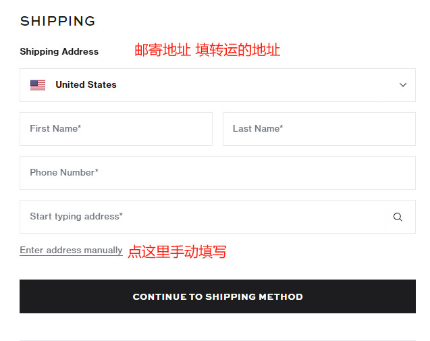Click the asterisk after Start typing address

121,216
